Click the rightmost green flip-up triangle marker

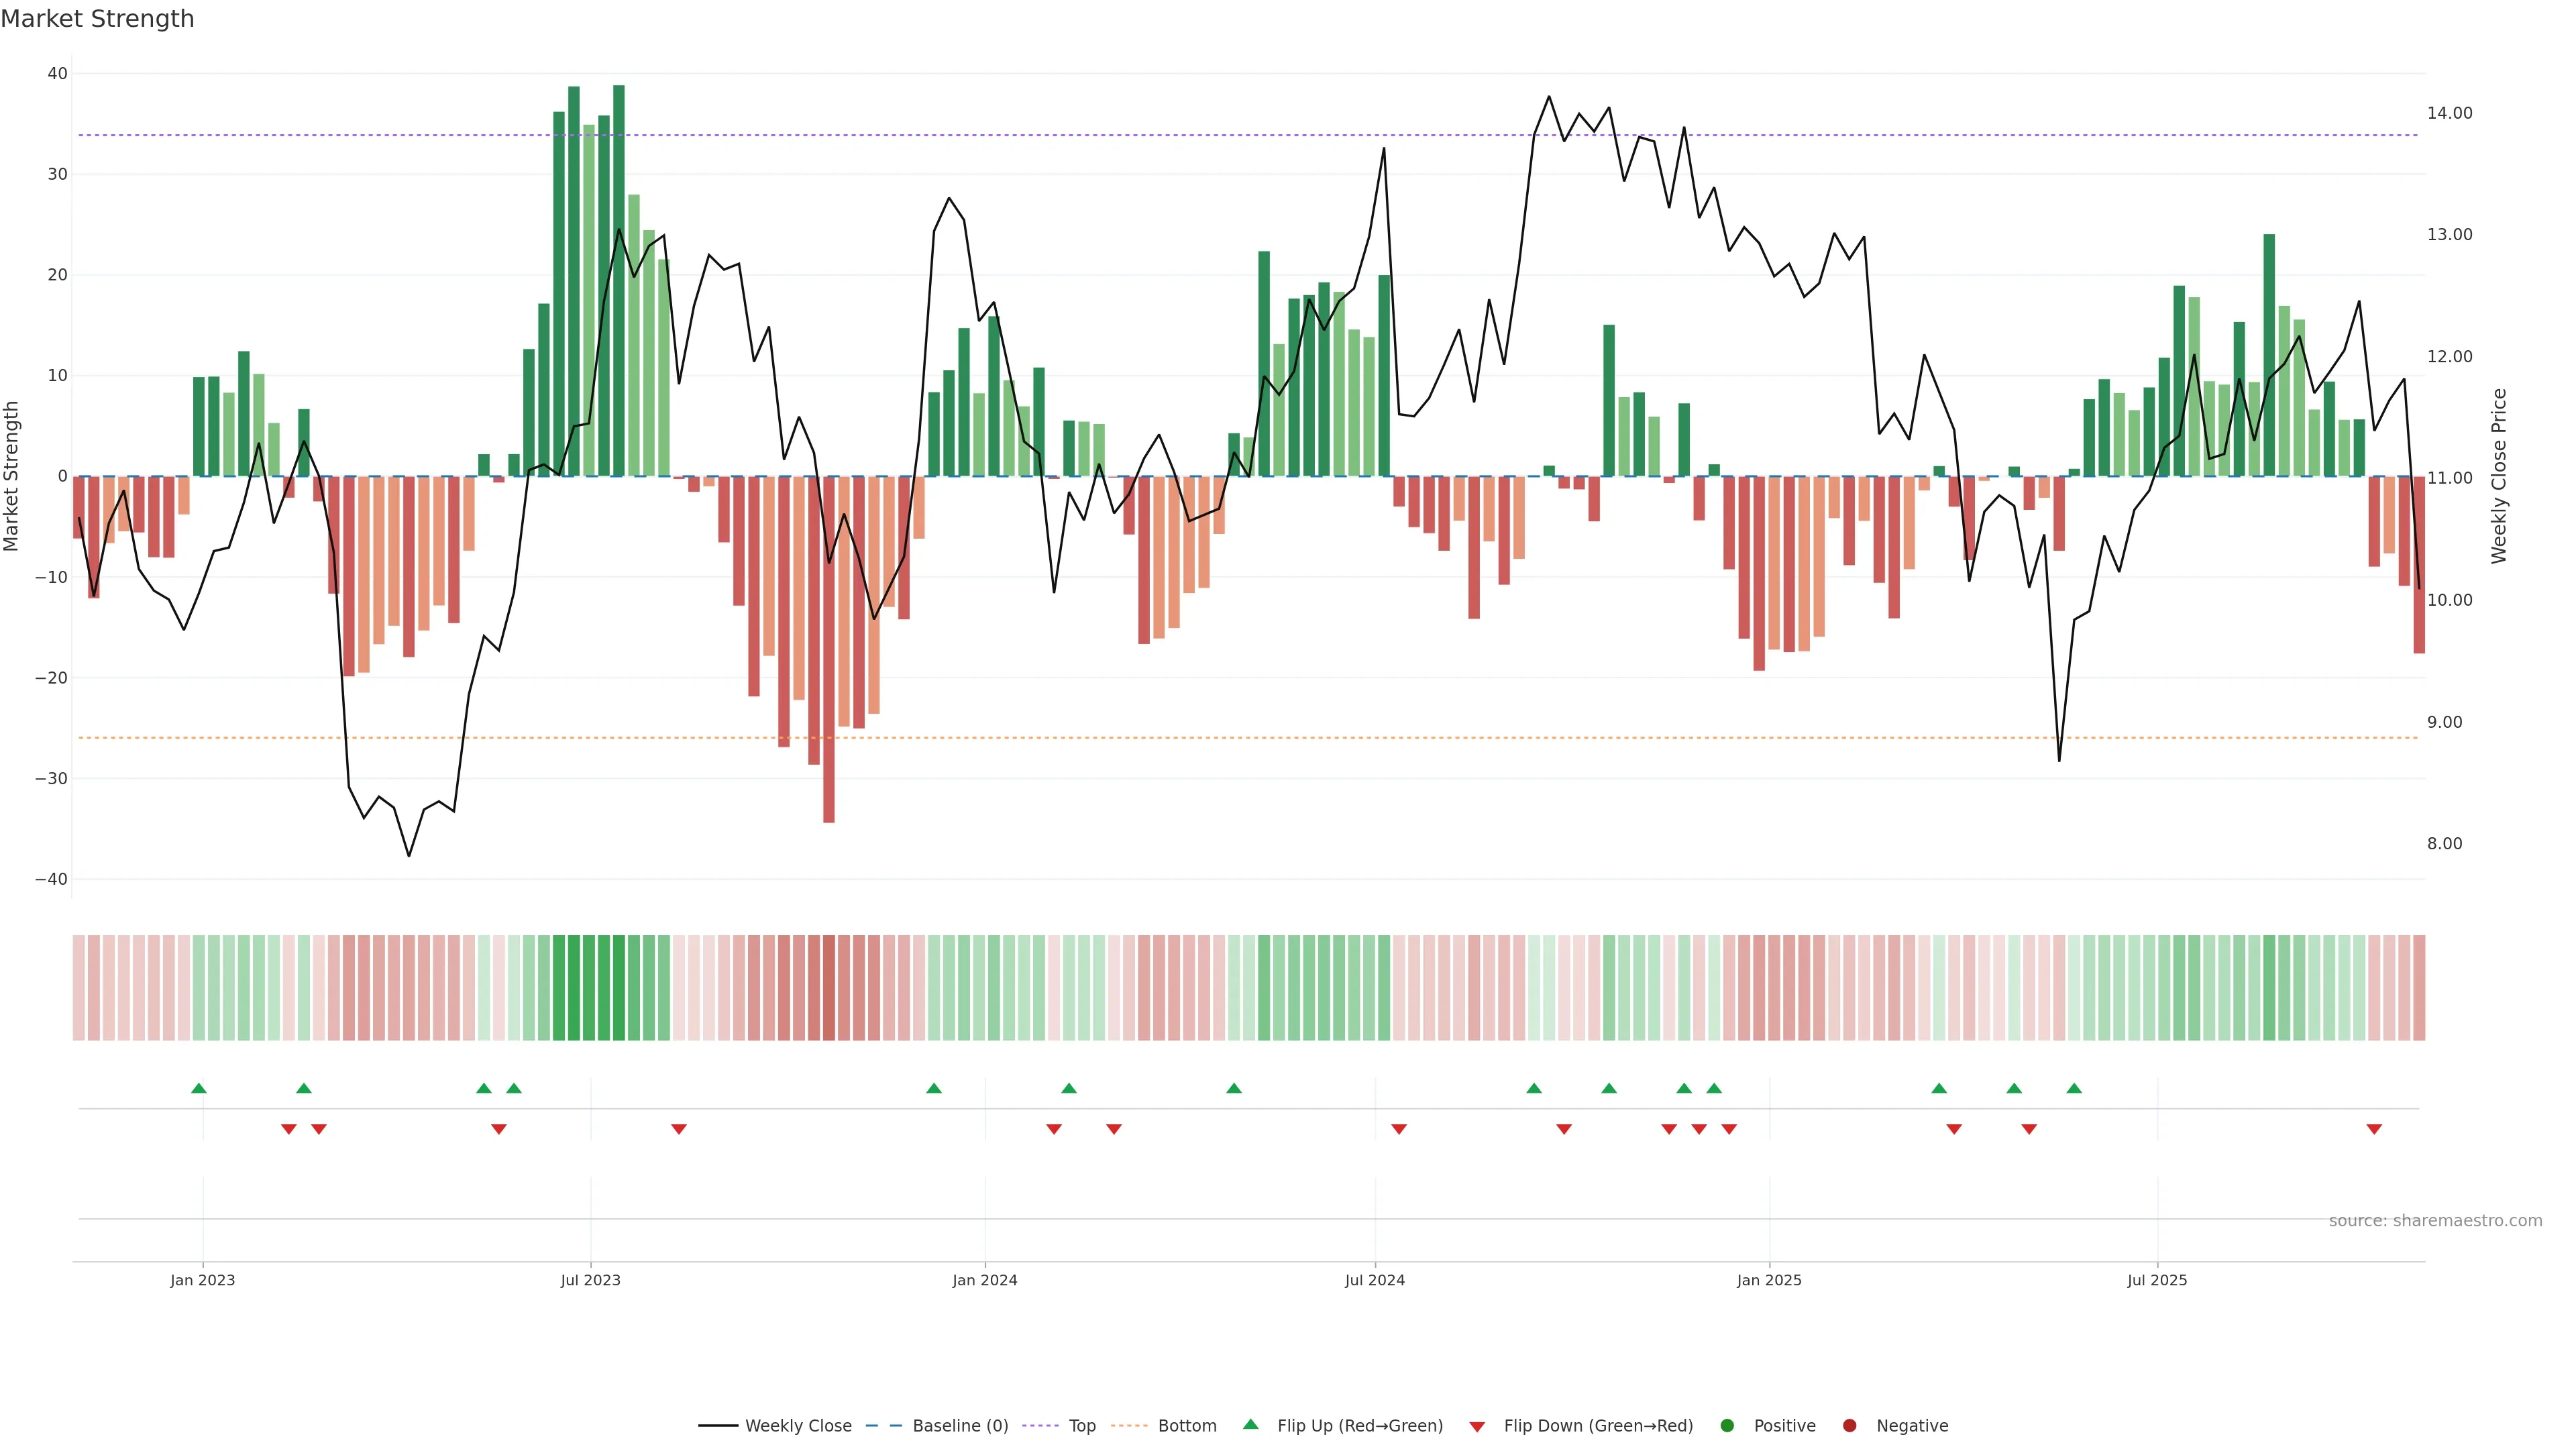(x=2074, y=1088)
